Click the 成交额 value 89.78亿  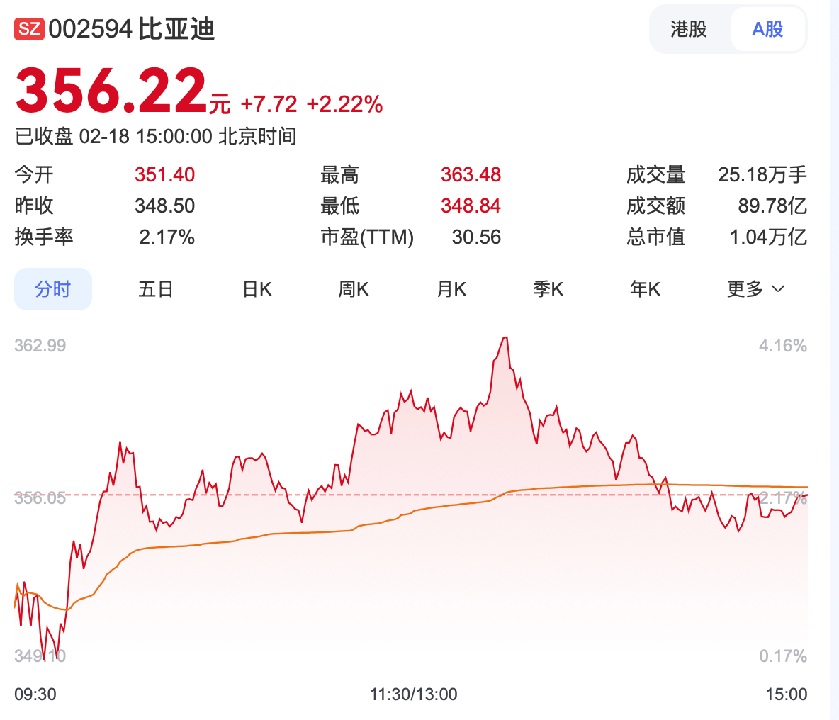(x=772, y=206)
